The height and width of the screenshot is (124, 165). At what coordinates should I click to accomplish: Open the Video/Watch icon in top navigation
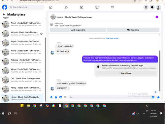pos(82,7)
